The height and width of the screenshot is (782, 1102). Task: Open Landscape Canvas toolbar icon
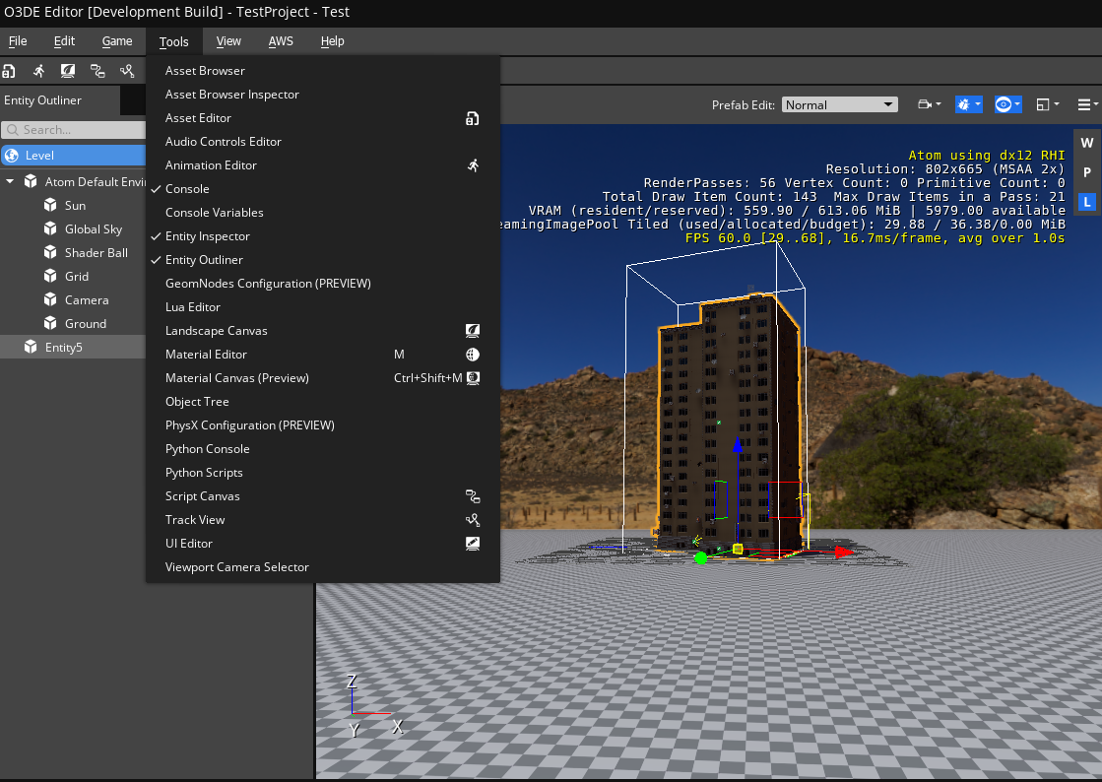68,70
